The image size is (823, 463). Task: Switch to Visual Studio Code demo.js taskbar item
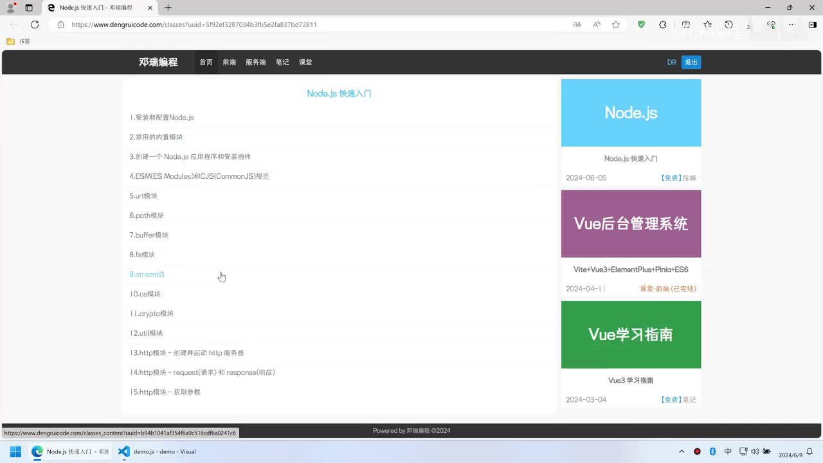(158, 451)
